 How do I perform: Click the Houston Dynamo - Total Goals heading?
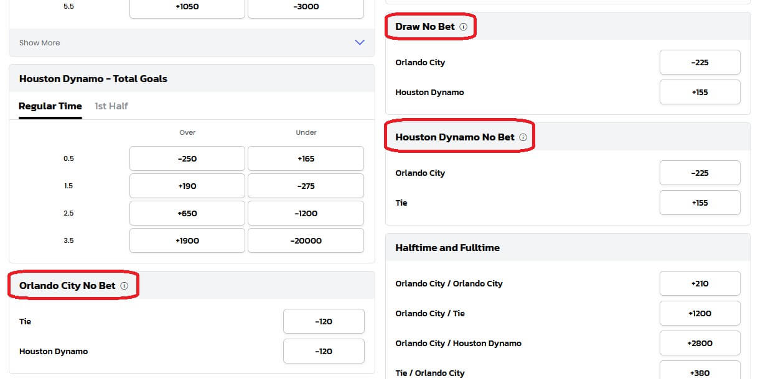coord(93,79)
